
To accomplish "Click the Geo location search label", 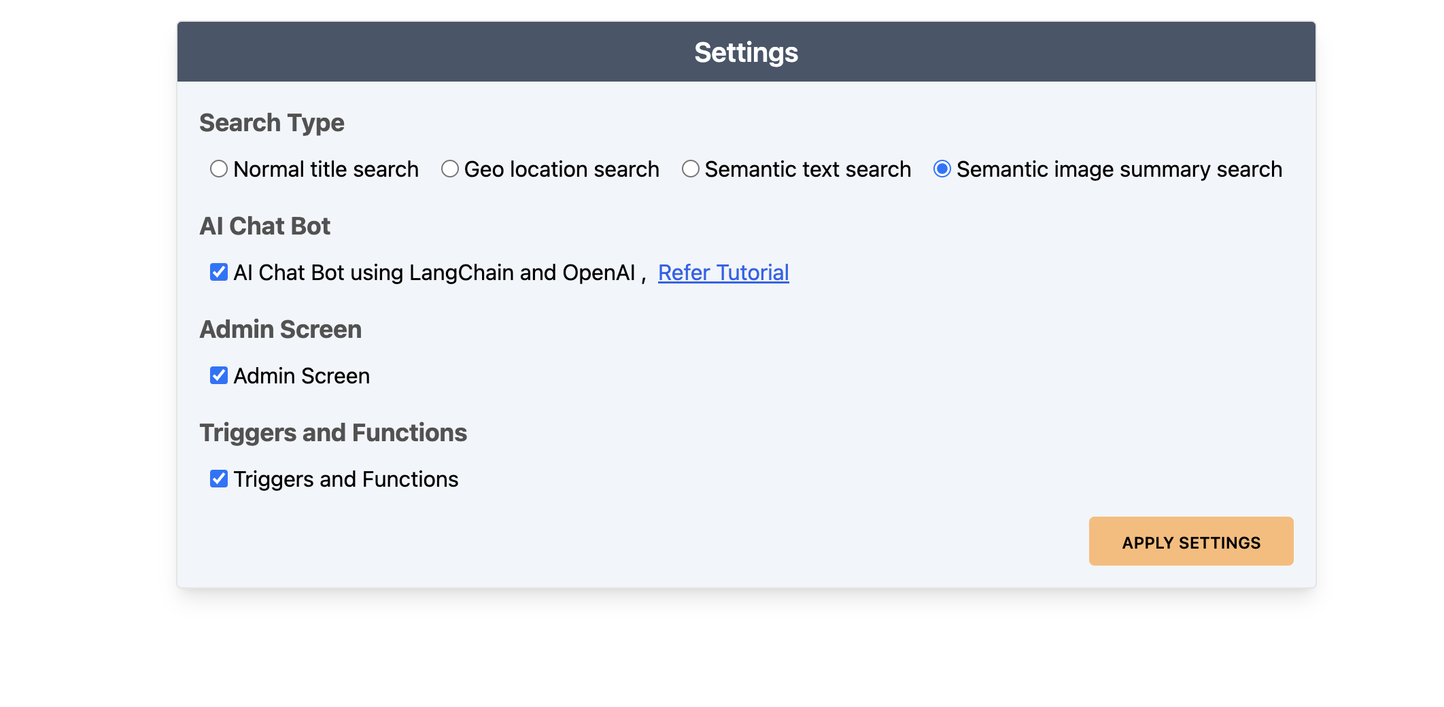I will tap(561, 169).
